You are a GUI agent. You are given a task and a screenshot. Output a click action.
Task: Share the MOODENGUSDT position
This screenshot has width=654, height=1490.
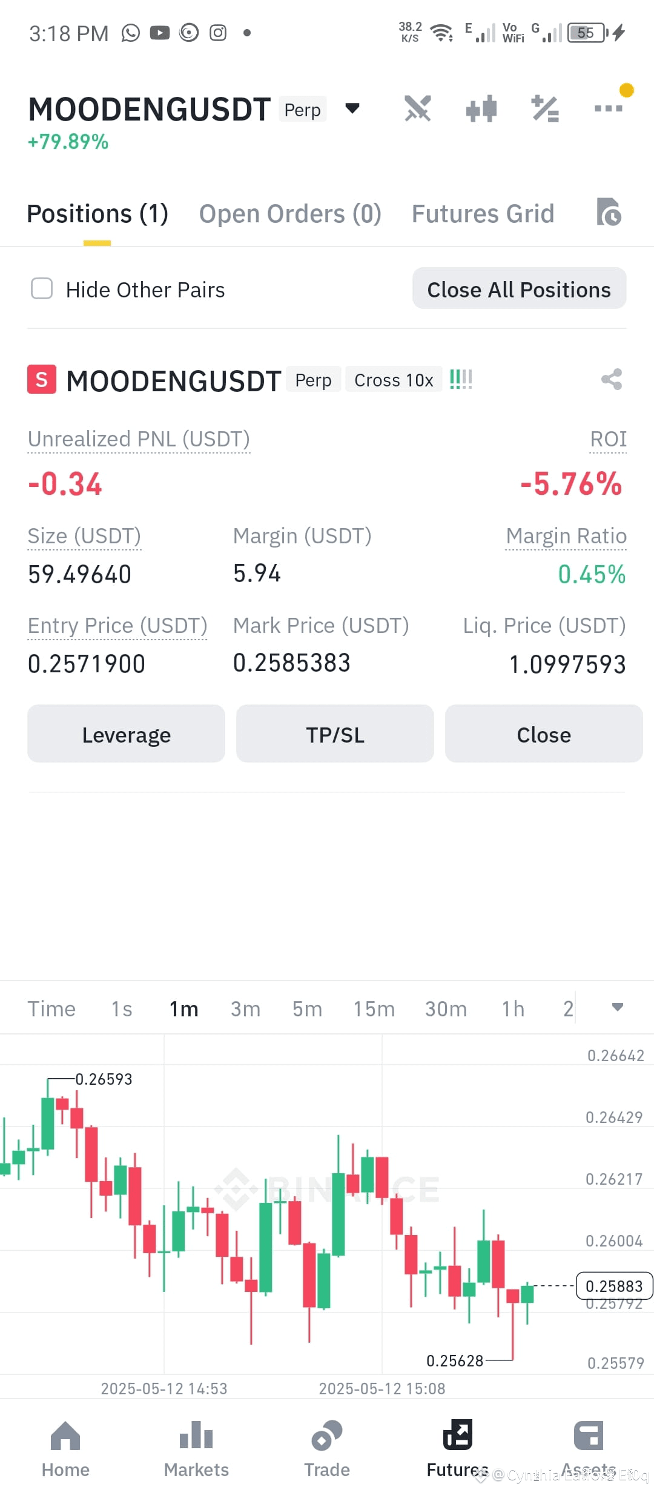(x=612, y=380)
